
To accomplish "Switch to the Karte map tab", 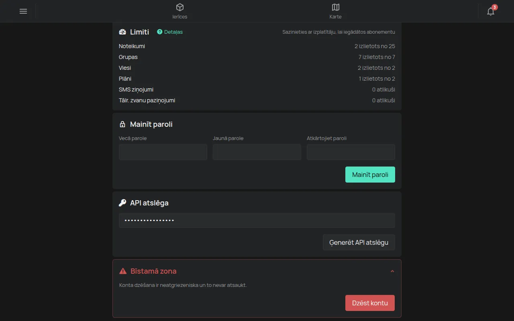I will [335, 11].
